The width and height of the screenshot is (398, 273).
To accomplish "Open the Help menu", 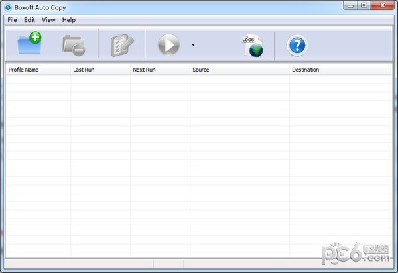I will click(69, 20).
